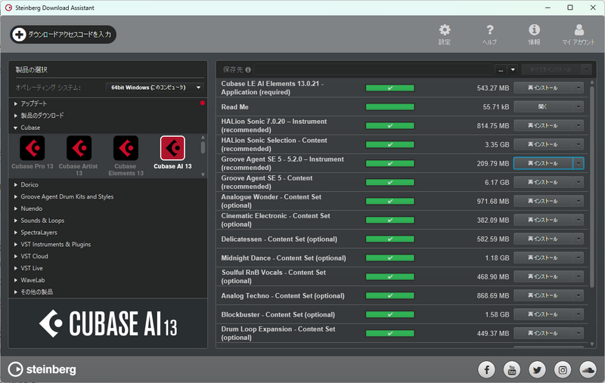Expand the SpectraLayers category
This screenshot has height=383, width=605.
[x=16, y=233]
